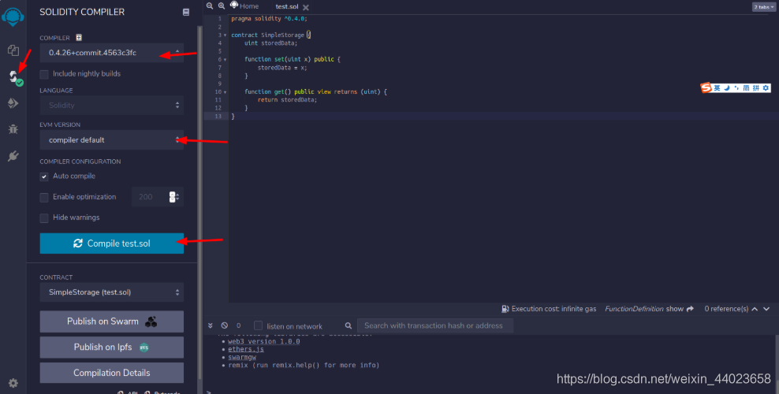Click the gas station execution cost icon
779x394 pixels.
click(x=505, y=309)
